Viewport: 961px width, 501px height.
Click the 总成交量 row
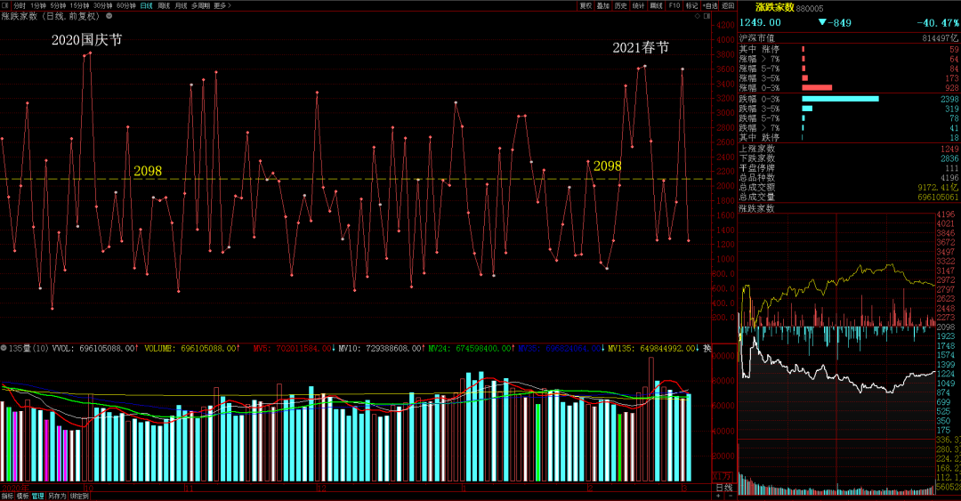(849, 198)
